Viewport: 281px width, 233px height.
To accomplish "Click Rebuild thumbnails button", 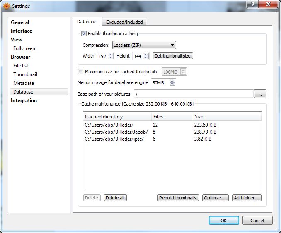I will [178, 198].
